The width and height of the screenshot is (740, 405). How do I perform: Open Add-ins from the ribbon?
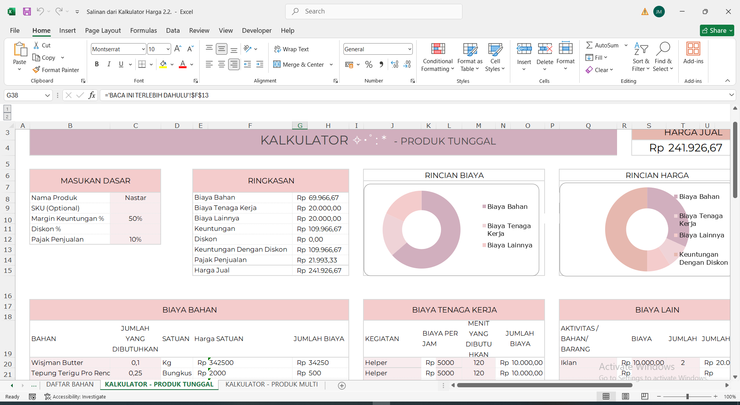point(693,53)
